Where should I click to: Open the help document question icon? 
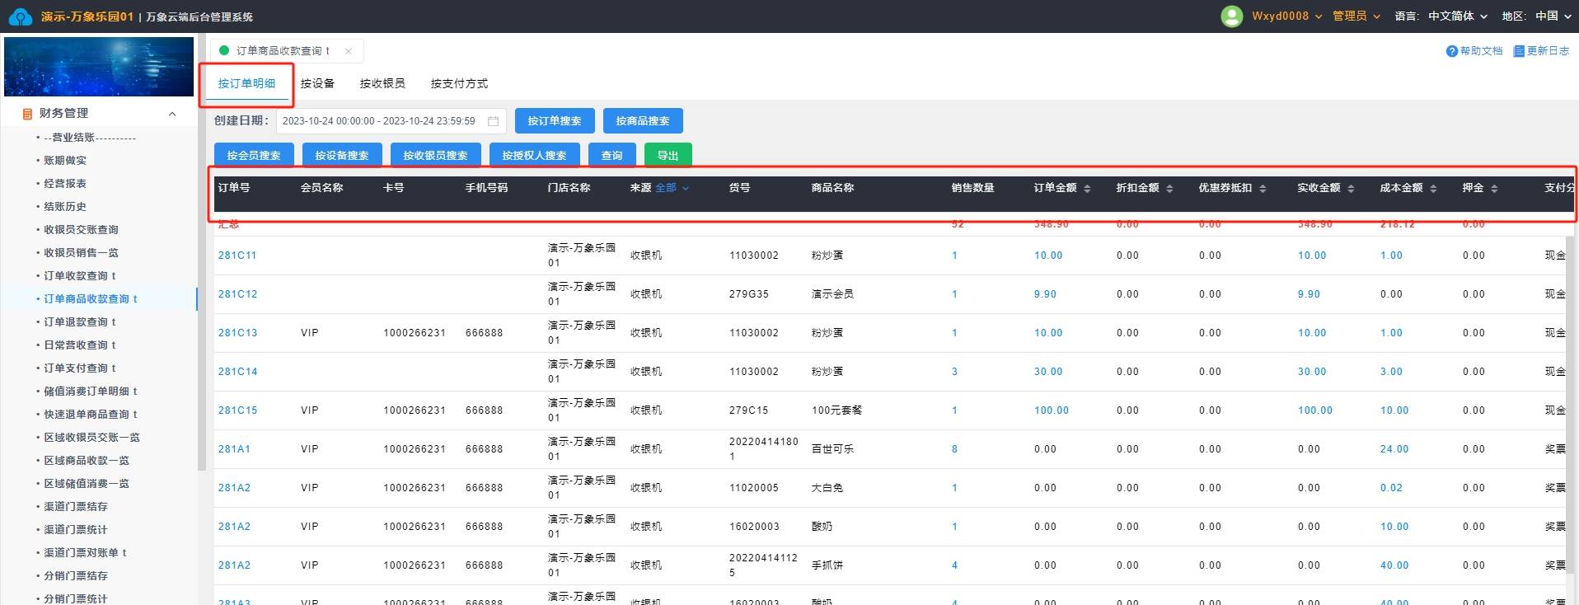(1452, 51)
